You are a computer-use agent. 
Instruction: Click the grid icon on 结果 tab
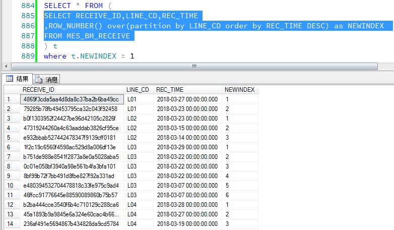pyautogui.click(x=10, y=79)
